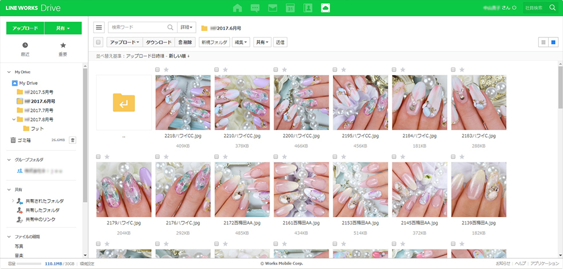Open the toolbar アップロード dropdown
563x269 pixels.
[x=125, y=42]
